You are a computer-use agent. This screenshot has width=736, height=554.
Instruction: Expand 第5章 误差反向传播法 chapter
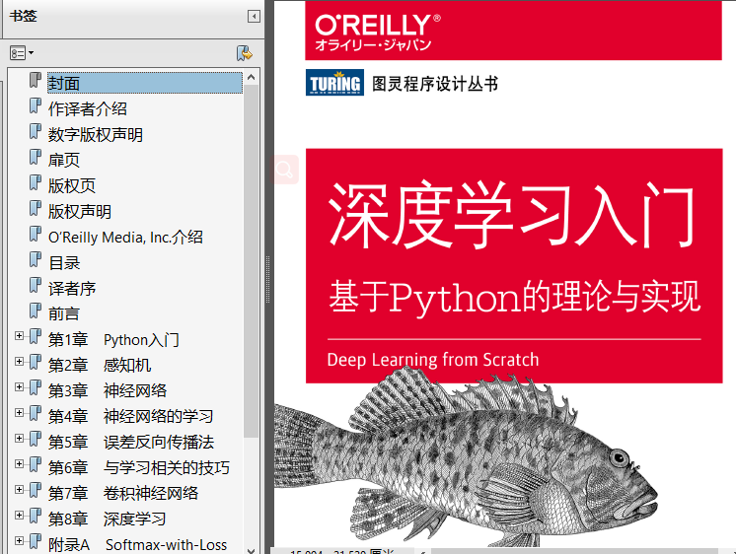click(x=19, y=438)
